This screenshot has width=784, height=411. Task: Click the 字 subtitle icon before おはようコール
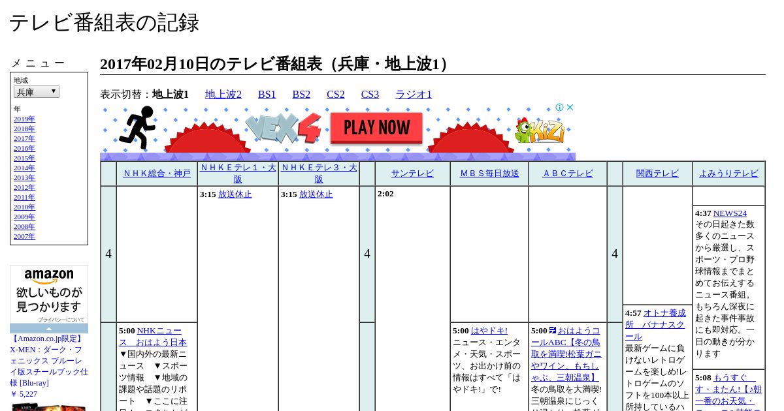tap(553, 330)
